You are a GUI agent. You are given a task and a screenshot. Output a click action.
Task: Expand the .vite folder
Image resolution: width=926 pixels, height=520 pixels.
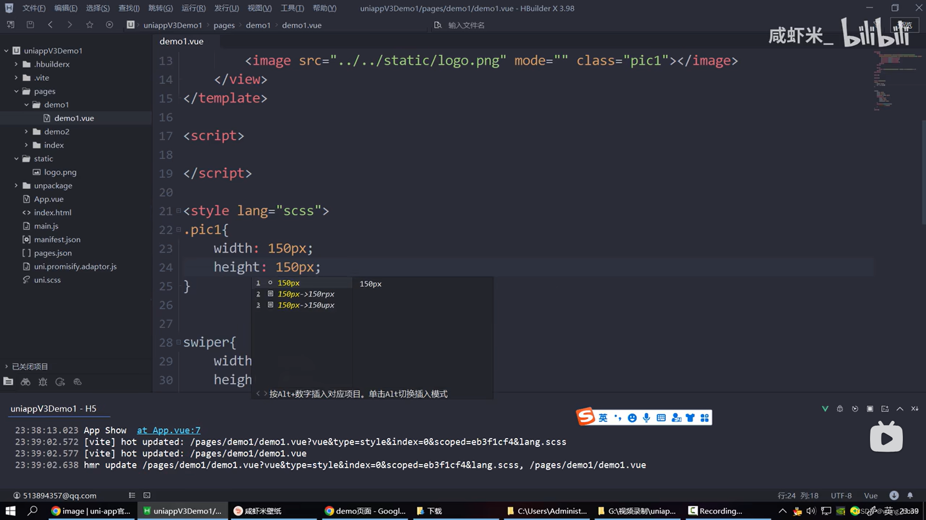16,78
